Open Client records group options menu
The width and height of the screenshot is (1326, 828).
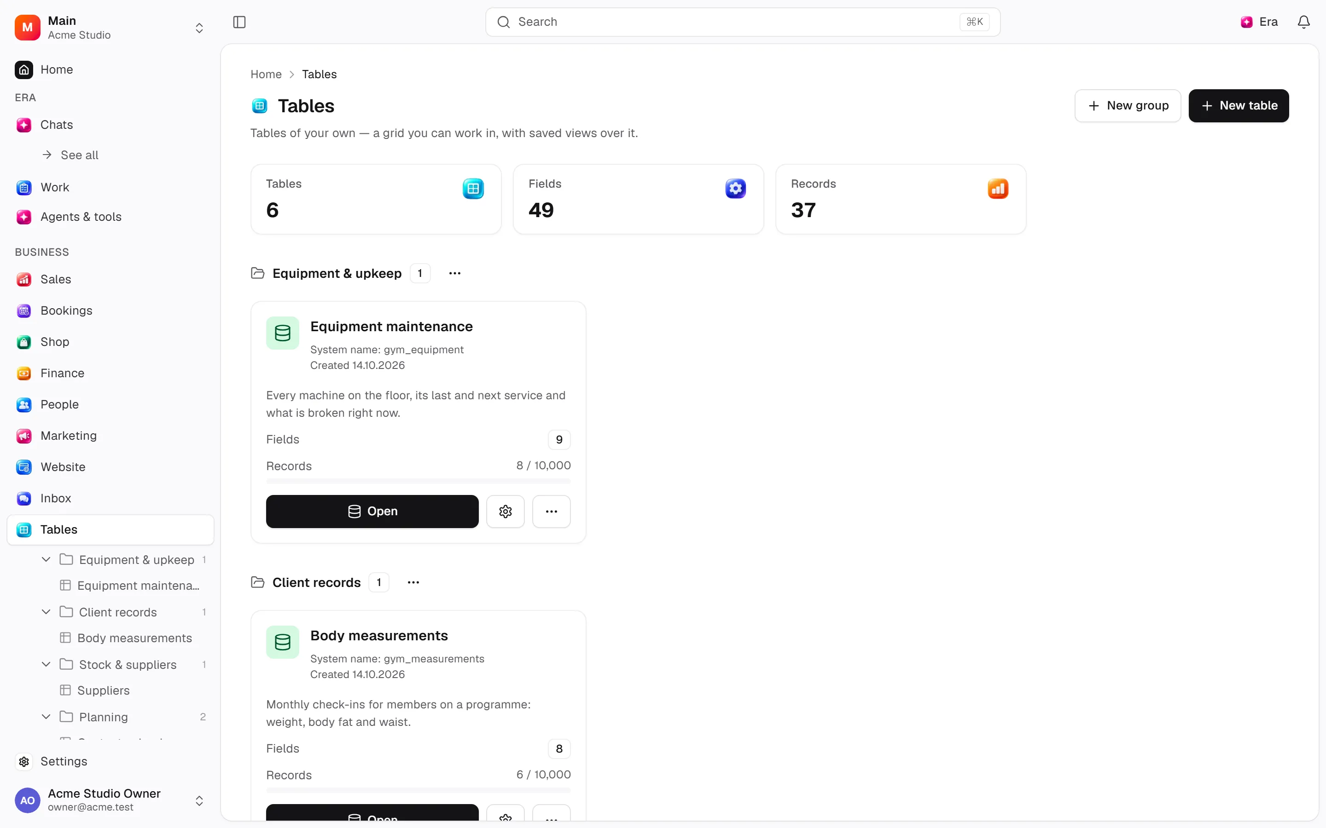coord(413,582)
